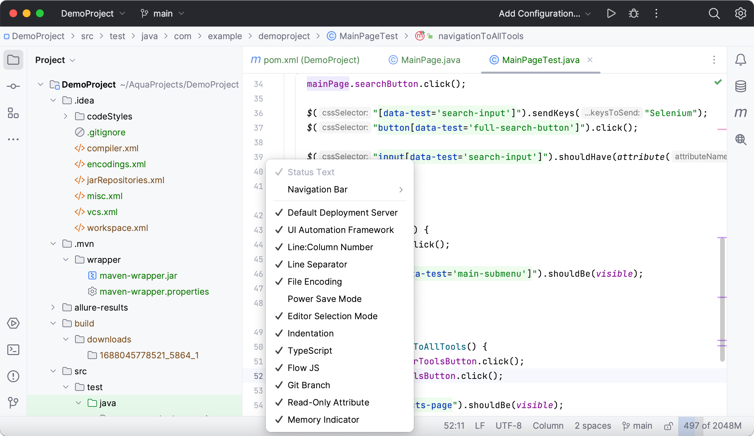The width and height of the screenshot is (754, 436).
Task: Uncheck the Memory Indicator widget
Action: [x=323, y=420]
